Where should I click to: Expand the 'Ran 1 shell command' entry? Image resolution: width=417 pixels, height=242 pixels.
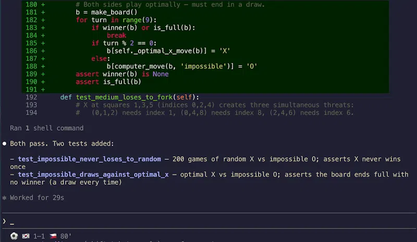pyautogui.click(x=47, y=129)
